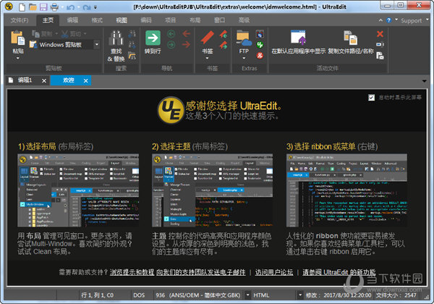Click the 选择主题 theme thumbnail image
Viewport: 434px width, 304px height.
coord(212,190)
